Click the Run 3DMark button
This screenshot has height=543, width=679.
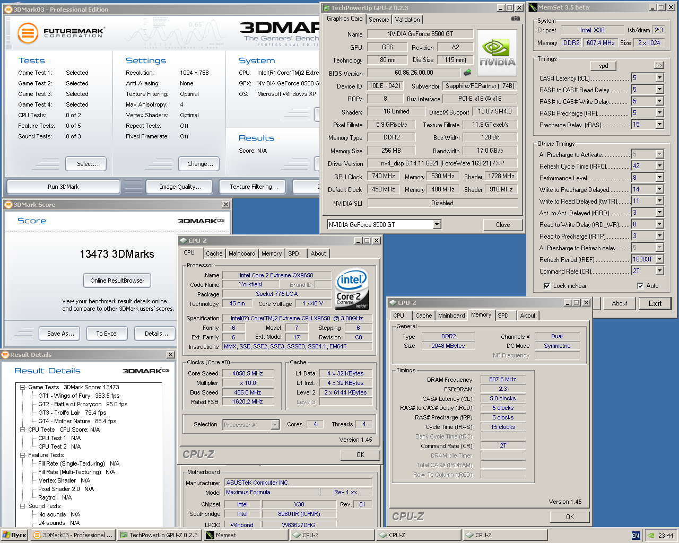click(63, 187)
